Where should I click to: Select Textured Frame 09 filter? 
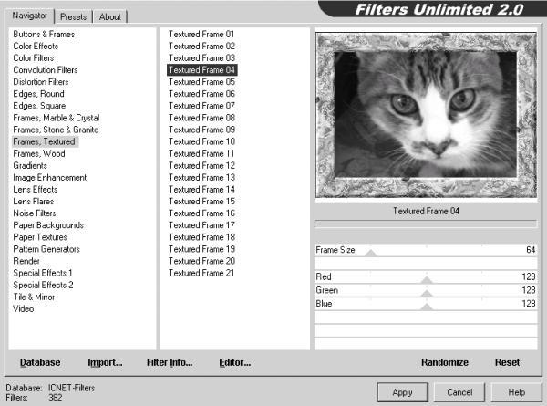(201, 130)
